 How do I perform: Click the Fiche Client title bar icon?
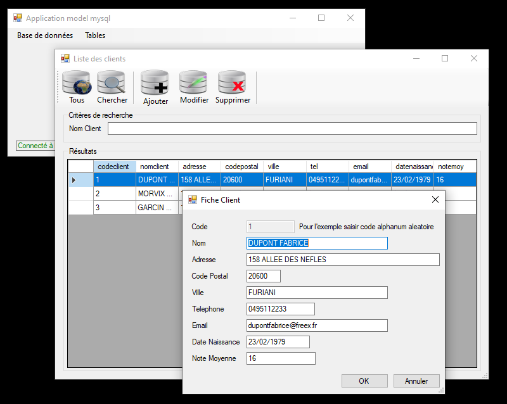(193, 199)
